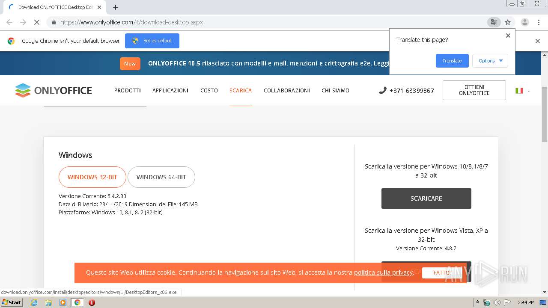
Task: Open the COSTO menu
Action: click(x=209, y=90)
